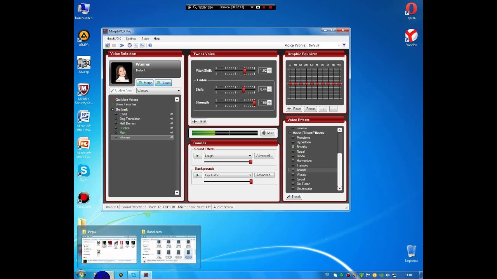
Task: Open the Windows Start button
Action: pyautogui.click(x=81, y=274)
